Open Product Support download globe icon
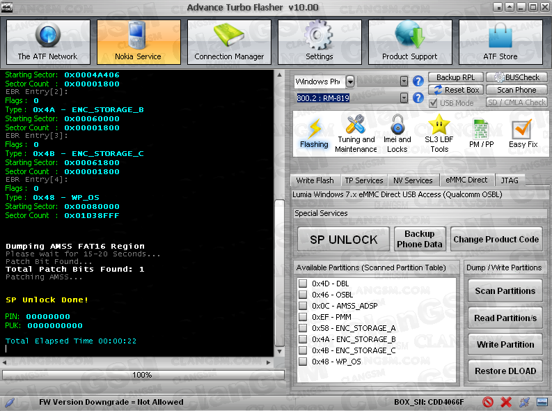This screenshot has width=552, height=411. tap(409, 35)
